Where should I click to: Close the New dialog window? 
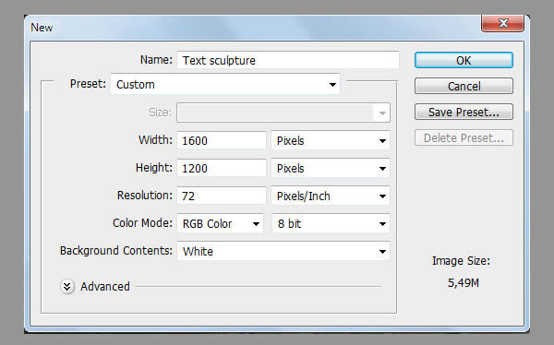coord(503,23)
